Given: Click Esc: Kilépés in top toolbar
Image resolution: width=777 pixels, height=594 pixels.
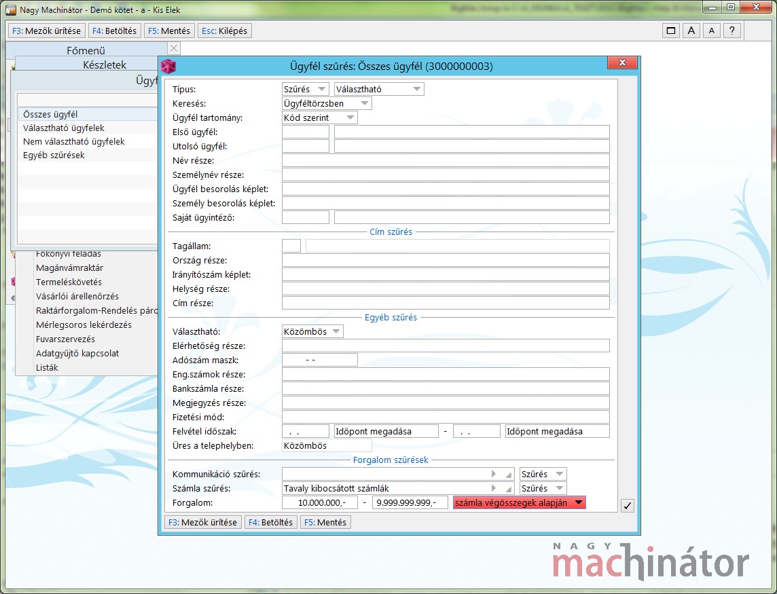Looking at the screenshot, I should [x=223, y=31].
